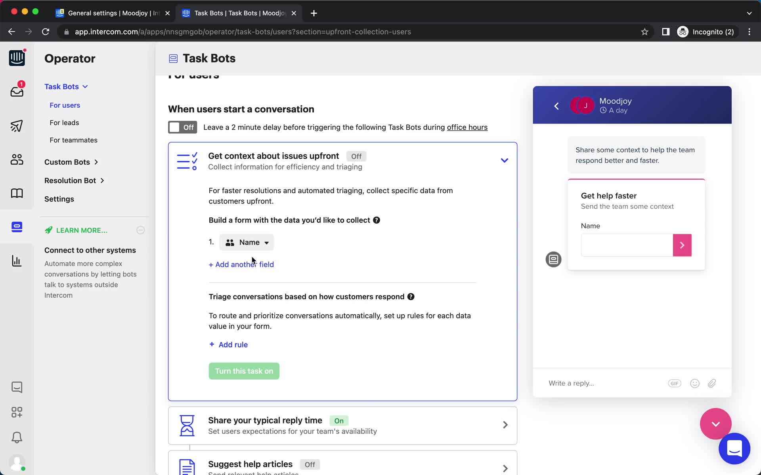Open the Name field dropdown
761x475 pixels.
coord(247,242)
